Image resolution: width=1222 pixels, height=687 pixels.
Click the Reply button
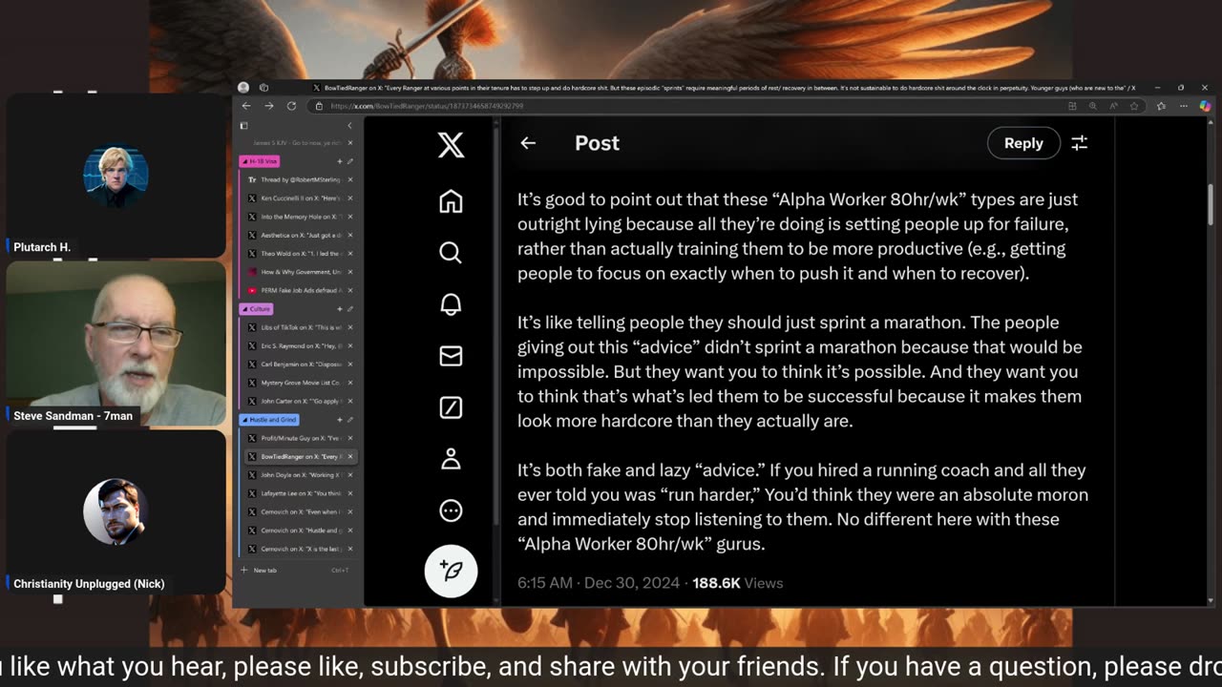[1023, 143]
